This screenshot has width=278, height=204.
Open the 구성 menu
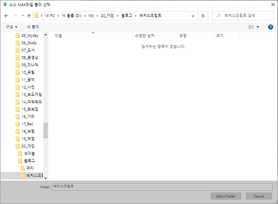click(11, 27)
